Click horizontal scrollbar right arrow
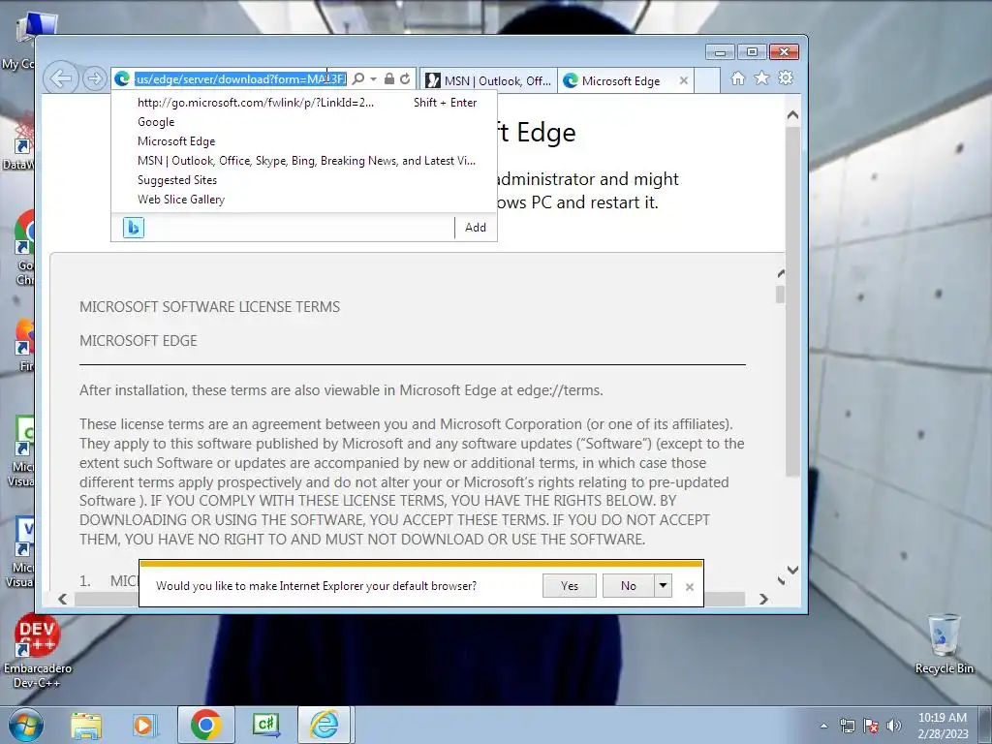This screenshot has height=744, width=992. coord(763,599)
